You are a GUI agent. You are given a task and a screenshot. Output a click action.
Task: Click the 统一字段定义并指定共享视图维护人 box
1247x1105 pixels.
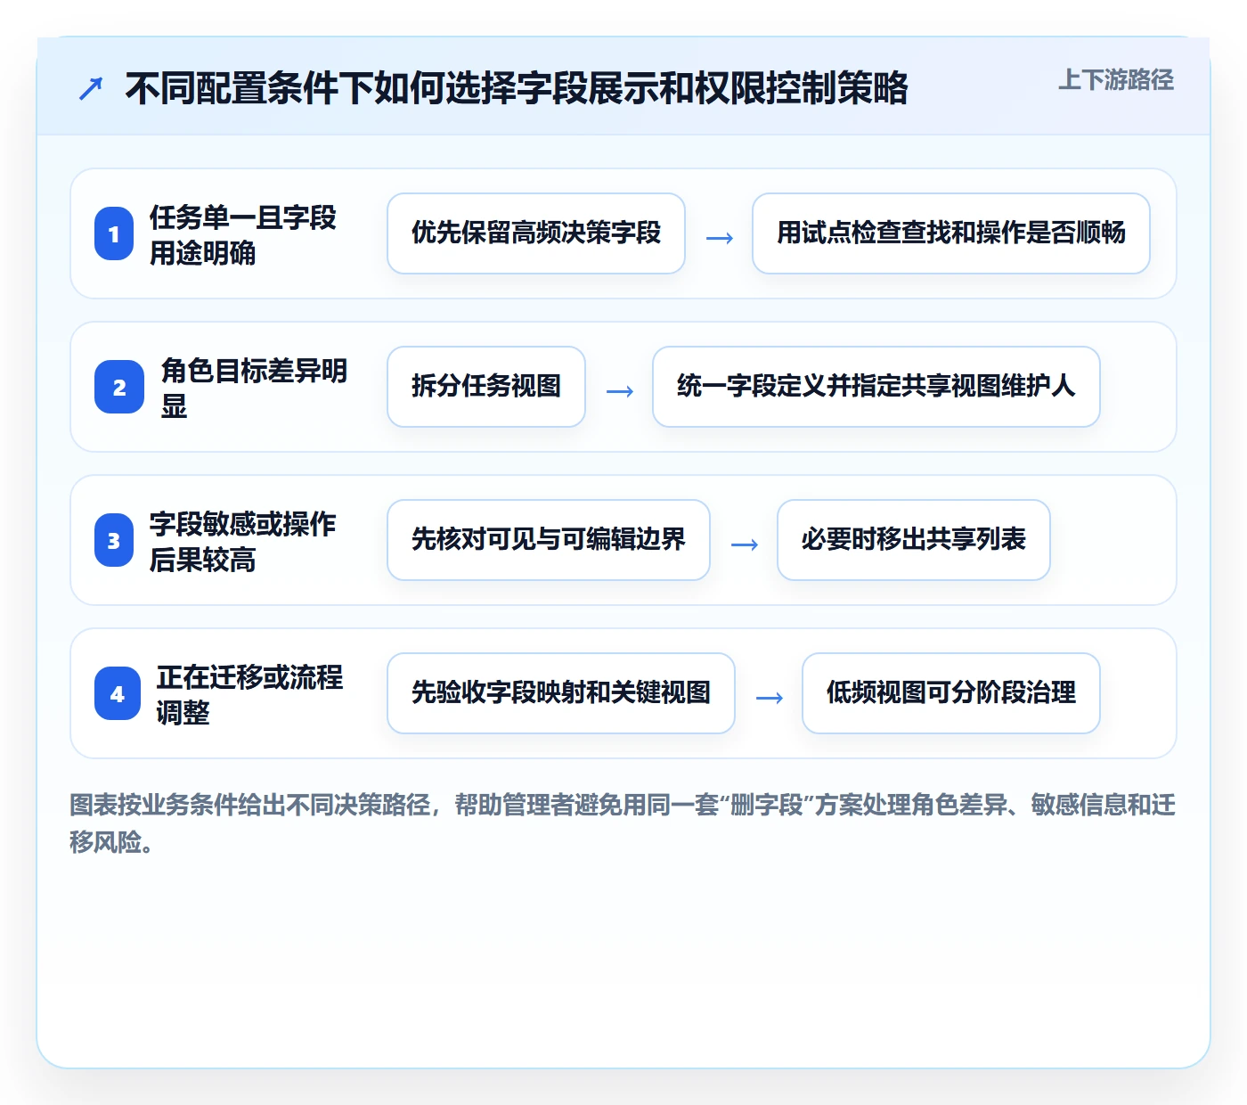coord(876,387)
